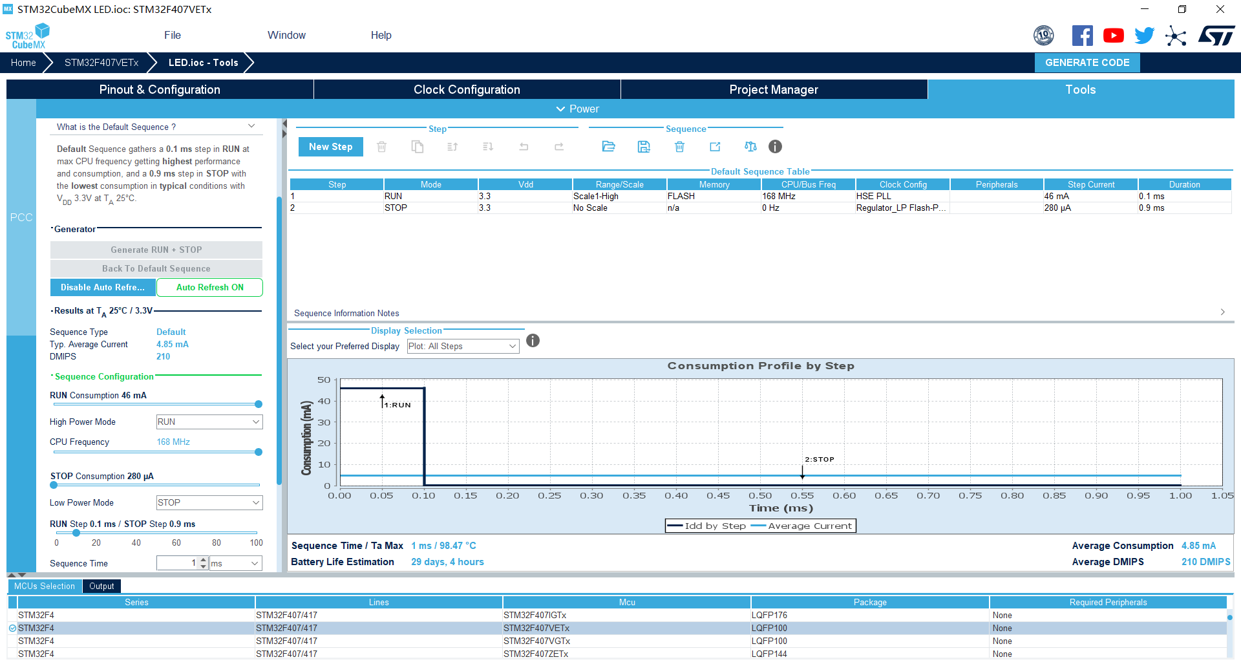Open the File menu
The image size is (1241, 666).
coord(173,36)
